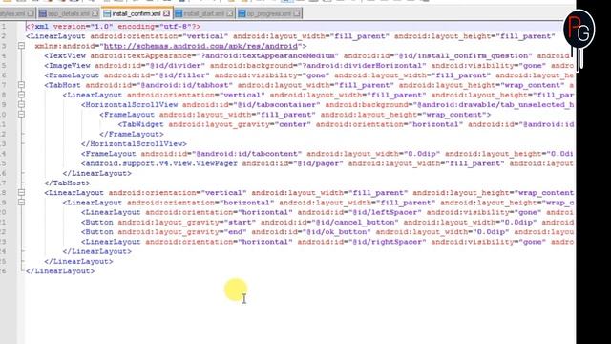Collapse fold marker beside HorizontalScrollView line

tap(21, 104)
